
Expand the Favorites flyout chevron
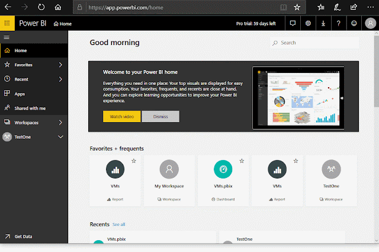click(60, 65)
